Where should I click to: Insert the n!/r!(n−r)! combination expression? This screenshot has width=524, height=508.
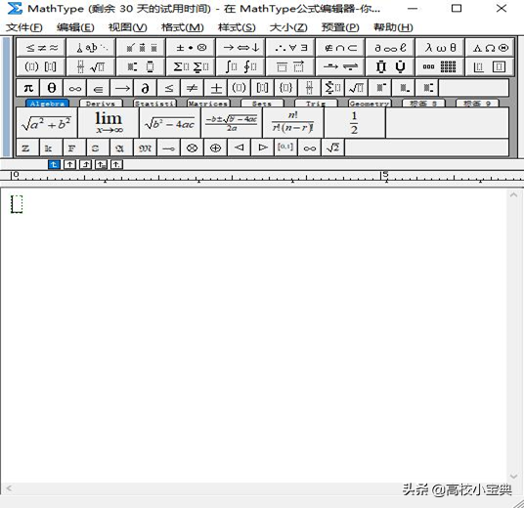coord(293,122)
